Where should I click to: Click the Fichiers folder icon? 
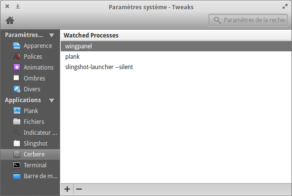pyautogui.click(x=17, y=121)
